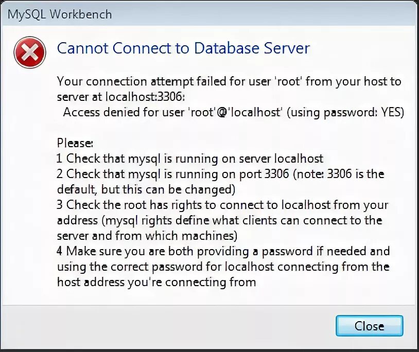Click the 'default, but this can be changed)' line

click(146, 189)
